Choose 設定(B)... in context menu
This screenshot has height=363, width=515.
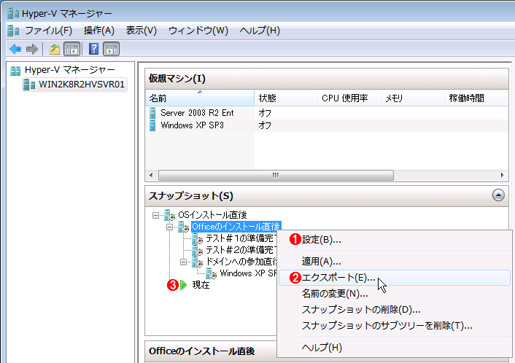point(394,240)
